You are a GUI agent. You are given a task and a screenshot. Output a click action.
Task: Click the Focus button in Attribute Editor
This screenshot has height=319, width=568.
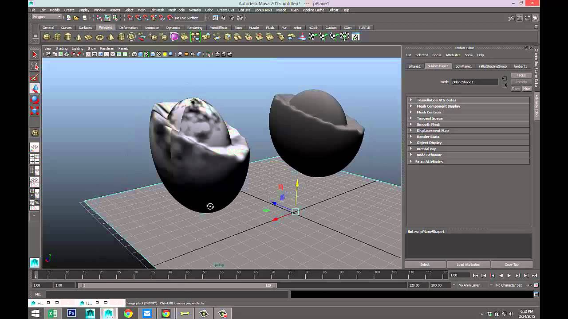click(x=521, y=75)
